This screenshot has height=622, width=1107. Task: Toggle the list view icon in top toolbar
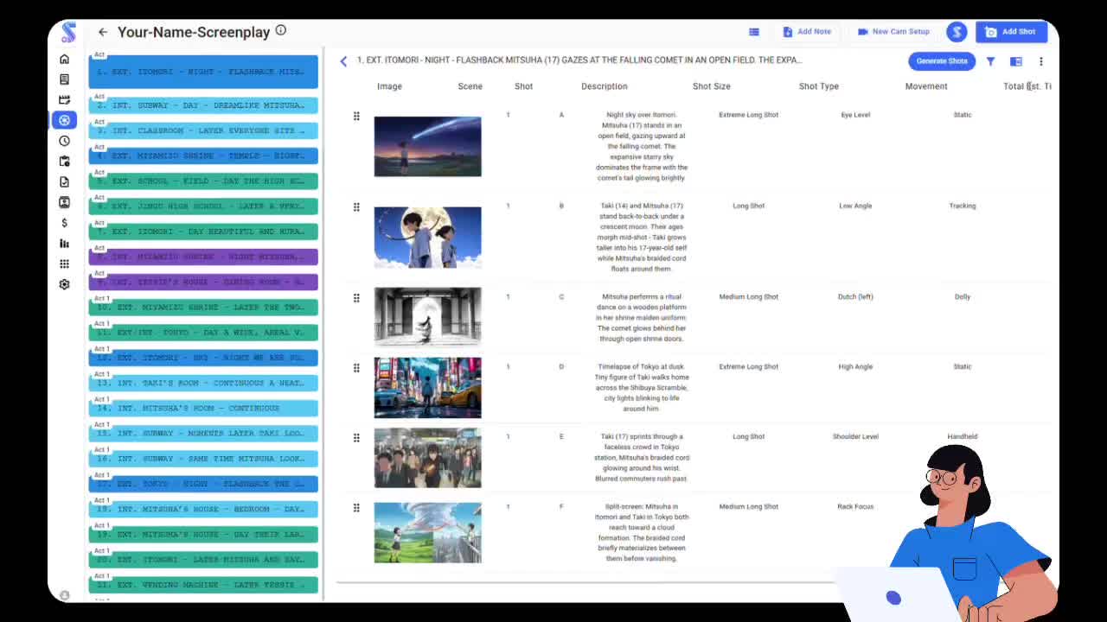tap(753, 31)
